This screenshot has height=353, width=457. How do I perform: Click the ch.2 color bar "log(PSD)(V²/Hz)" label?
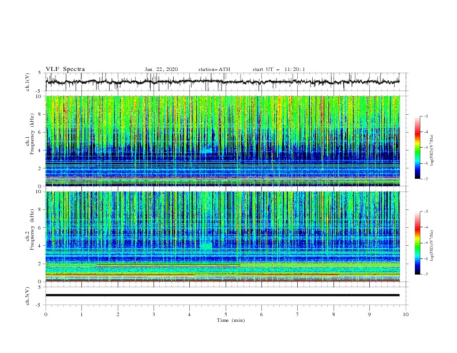(432, 246)
